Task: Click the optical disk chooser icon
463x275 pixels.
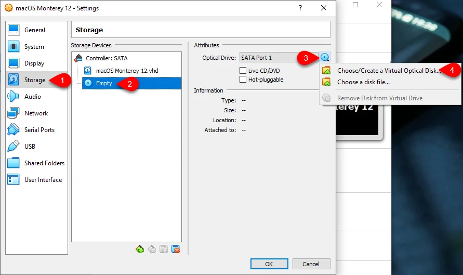Action: (325, 57)
